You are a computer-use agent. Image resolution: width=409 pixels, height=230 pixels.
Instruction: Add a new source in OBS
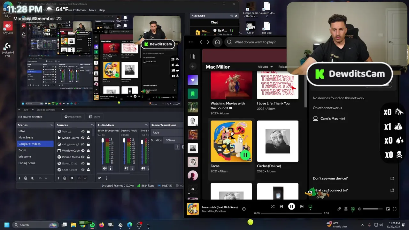pos(58,178)
